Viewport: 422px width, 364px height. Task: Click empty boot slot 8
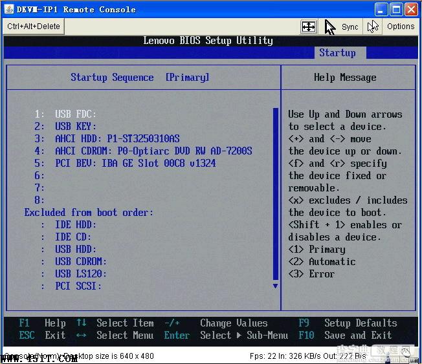click(39, 200)
